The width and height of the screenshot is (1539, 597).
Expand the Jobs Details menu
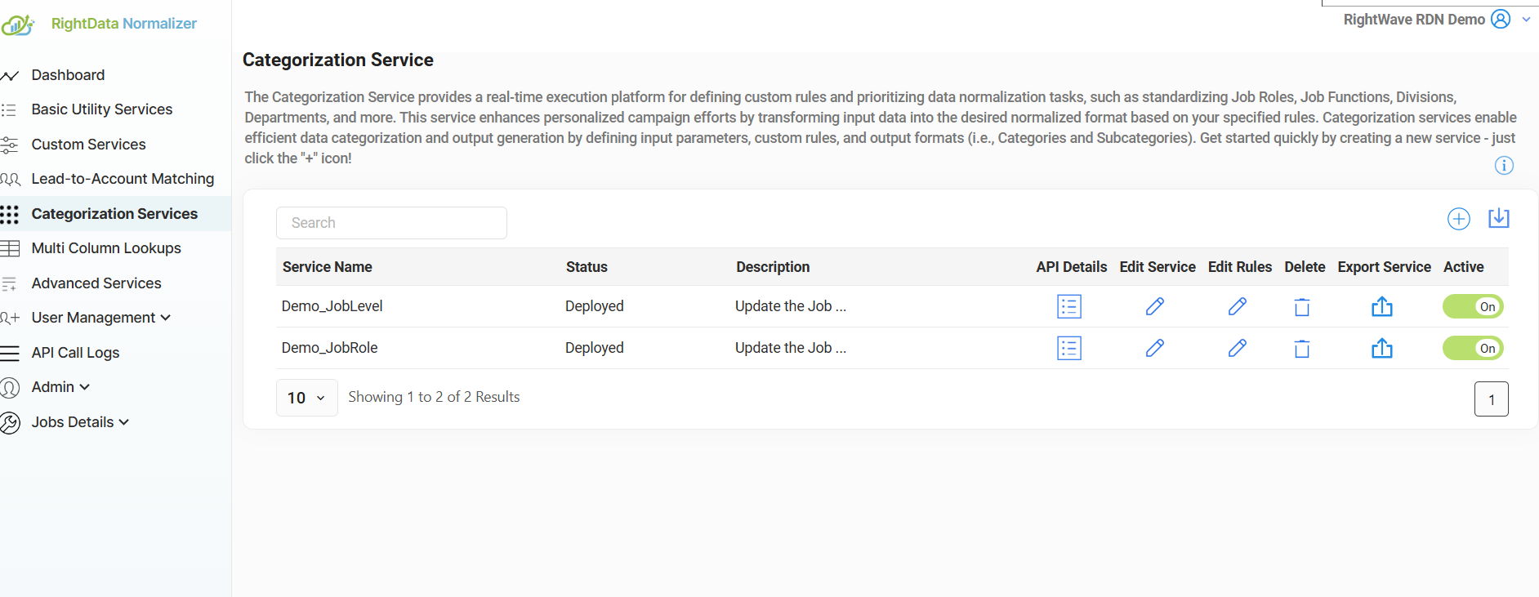[80, 422]
